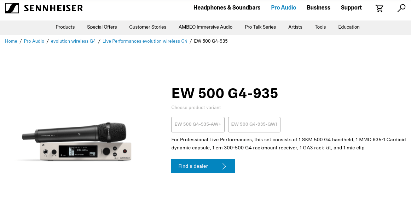Click the search magnifier icon
Screen dimensions: 411x208
pos(401,8)
